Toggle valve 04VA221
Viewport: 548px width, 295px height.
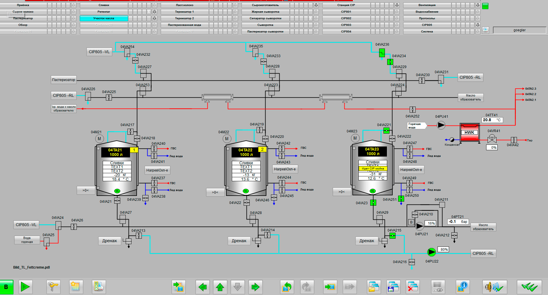387,131
